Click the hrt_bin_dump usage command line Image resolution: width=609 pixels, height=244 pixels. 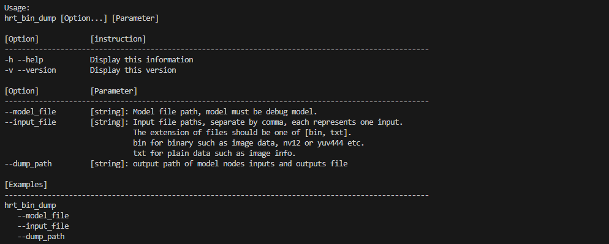81,18
